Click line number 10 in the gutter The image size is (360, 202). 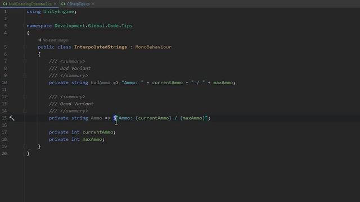pos(4,82)
